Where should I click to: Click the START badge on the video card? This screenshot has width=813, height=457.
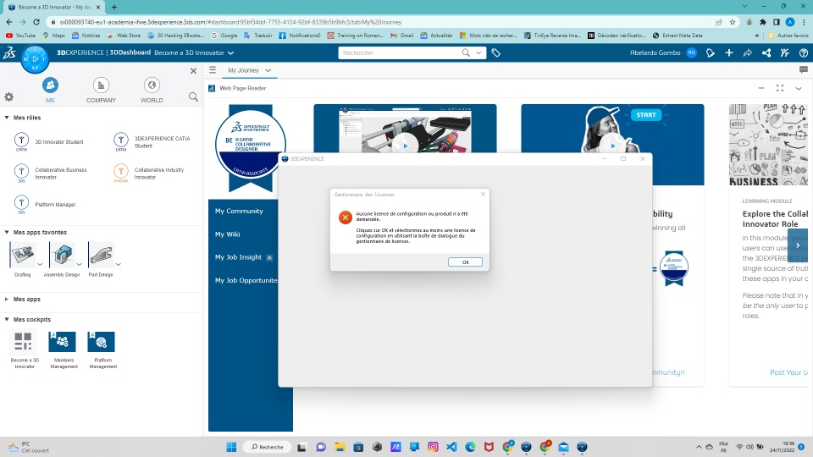[x=646, y=115]
